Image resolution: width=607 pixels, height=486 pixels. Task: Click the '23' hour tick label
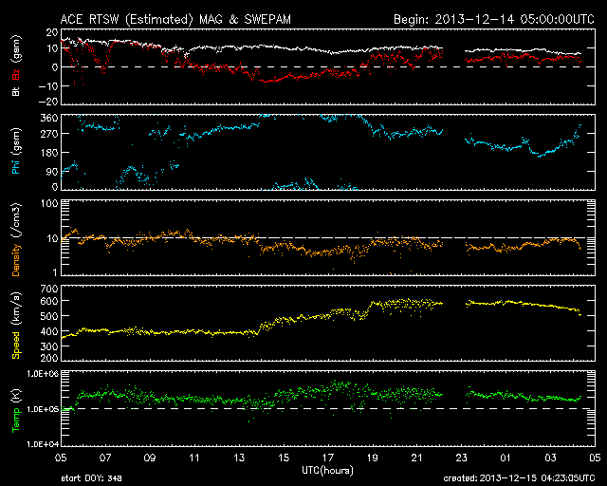pyautogui.click(x=462, y=458)
